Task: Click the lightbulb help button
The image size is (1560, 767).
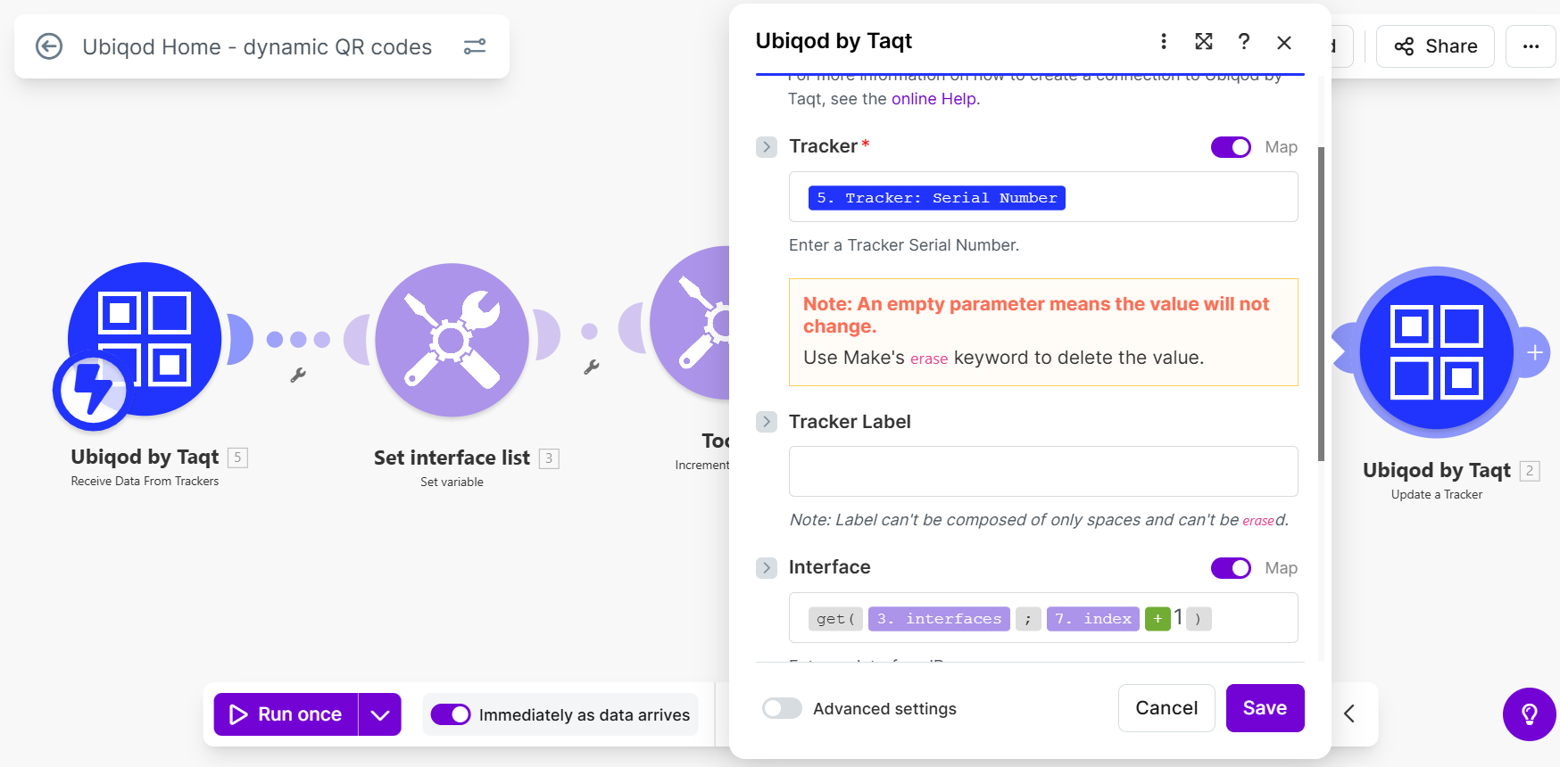Action: coord(1529,714)
